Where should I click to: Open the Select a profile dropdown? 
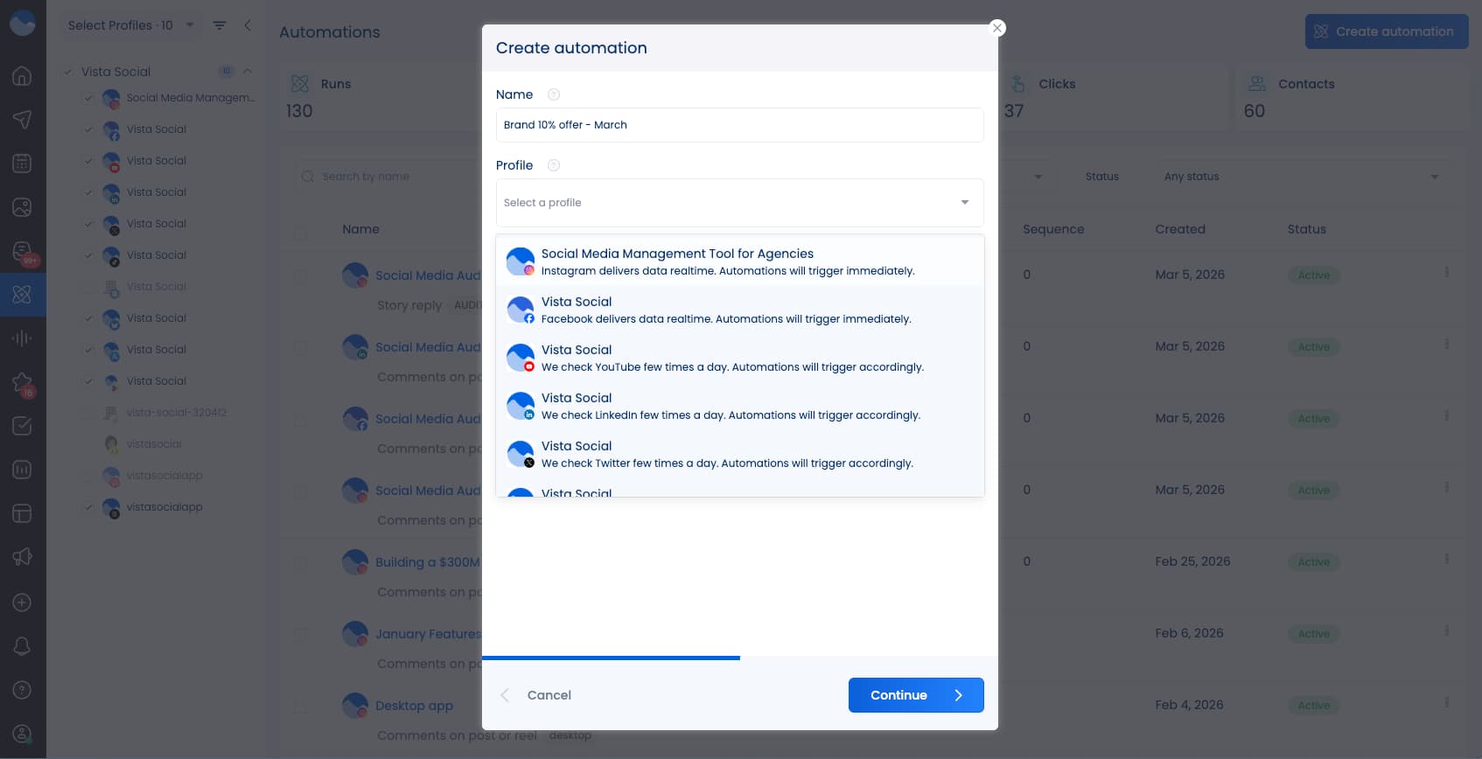[x=739, y=203]
